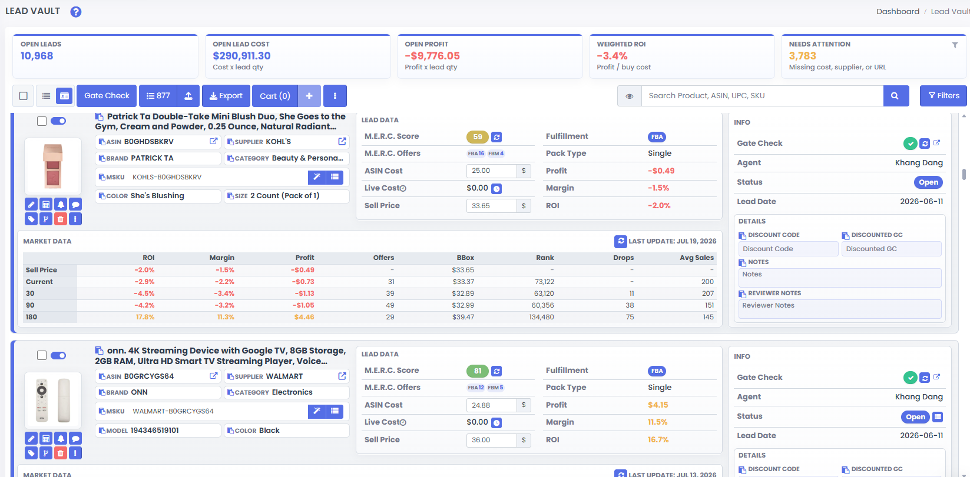Delete the onn. streaming device lead trash icon
This screenshot has height=477, width=970.
click(x=61, y=453)
